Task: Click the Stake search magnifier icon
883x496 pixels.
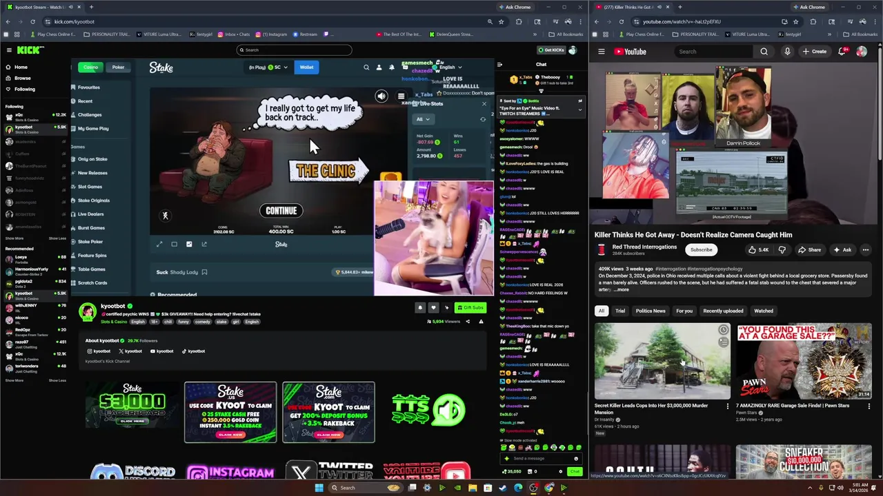Action: pos(366,68)
